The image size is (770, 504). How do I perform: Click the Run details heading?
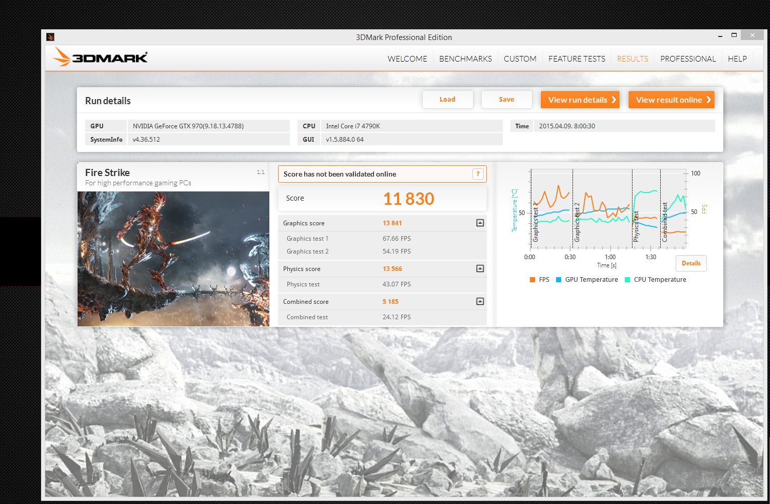click(108, 101)
